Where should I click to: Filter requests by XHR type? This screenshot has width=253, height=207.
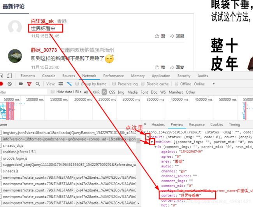tap(96, 92)
